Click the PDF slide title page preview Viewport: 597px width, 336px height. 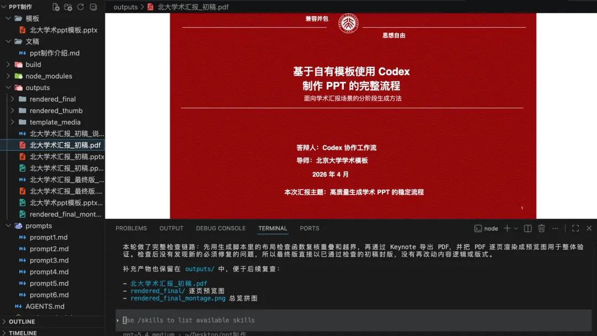point(353,116)
